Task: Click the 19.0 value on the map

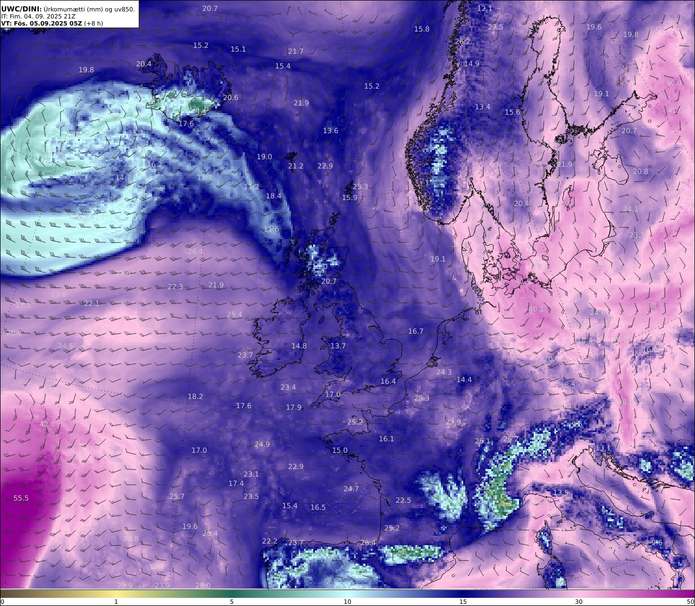Action: pos(264,157)
